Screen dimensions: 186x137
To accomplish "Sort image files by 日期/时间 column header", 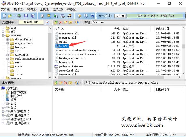I will (x=162, y=29).
